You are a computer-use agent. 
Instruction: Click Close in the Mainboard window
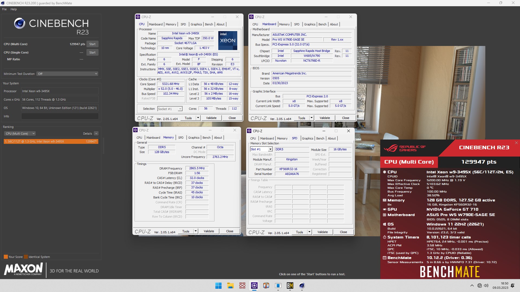click(346, 118)
